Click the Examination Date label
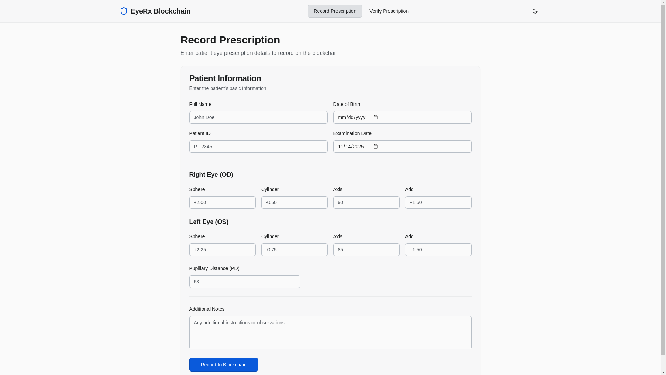Viewport: 666px width, 375px height. tap(352, 133)
